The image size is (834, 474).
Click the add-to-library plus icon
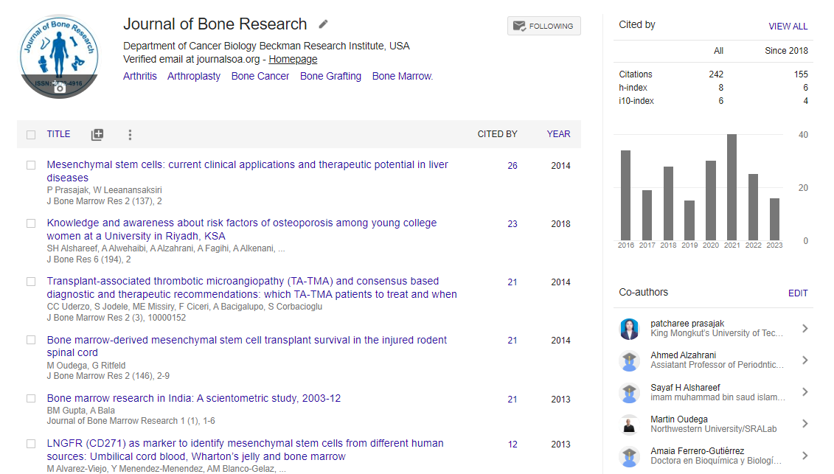coord(97,135)
